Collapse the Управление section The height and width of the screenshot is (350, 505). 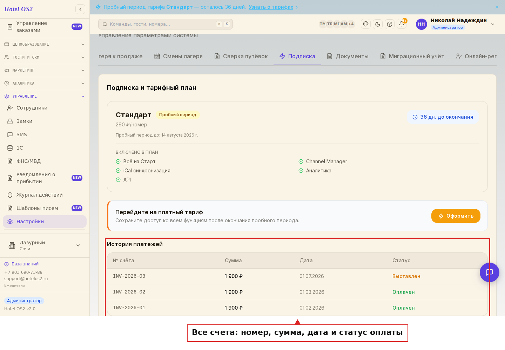[x=45, y=96]
